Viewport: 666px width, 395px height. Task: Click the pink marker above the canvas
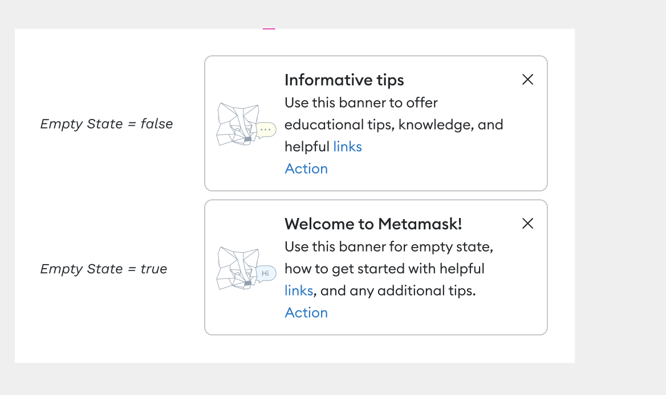tap(268, 27)
